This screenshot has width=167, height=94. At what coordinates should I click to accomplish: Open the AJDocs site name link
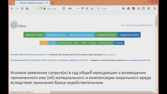click(x=22, y=26)
